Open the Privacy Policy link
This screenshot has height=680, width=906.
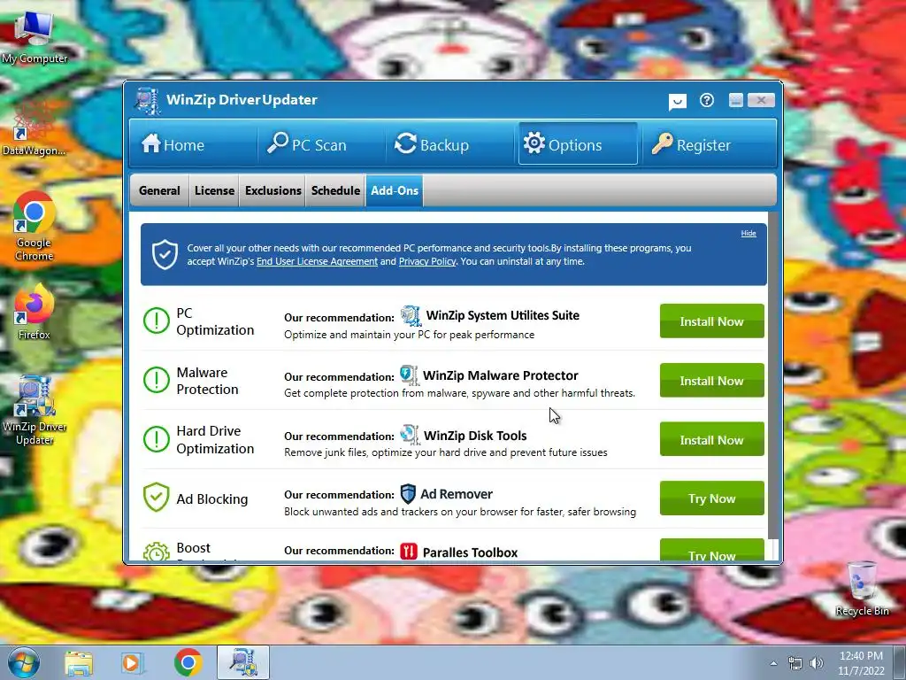click(427, 261)
